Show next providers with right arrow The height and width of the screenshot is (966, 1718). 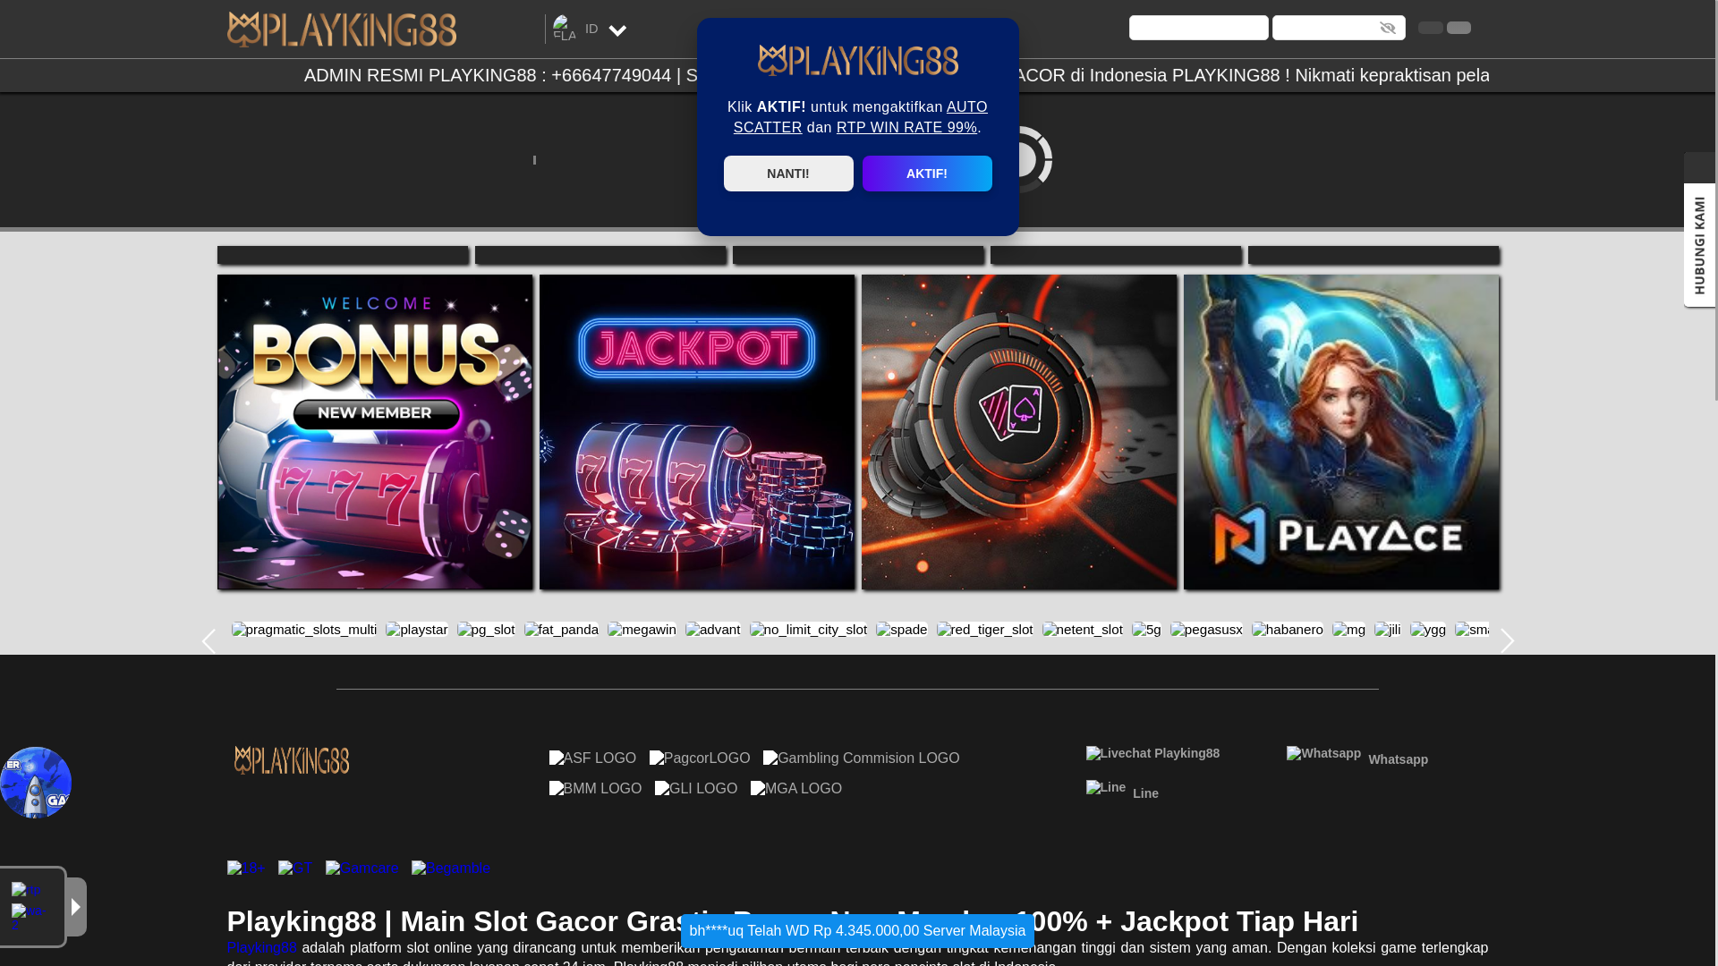[1508, 641]
